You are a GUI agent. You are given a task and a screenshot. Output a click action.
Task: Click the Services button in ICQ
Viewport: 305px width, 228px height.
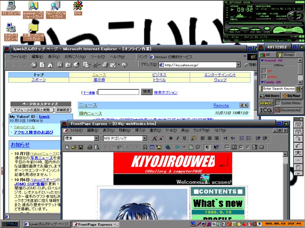tap(266, 103)
